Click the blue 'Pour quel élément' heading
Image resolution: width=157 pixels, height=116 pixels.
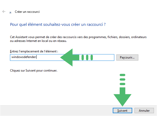click(58, 25)
